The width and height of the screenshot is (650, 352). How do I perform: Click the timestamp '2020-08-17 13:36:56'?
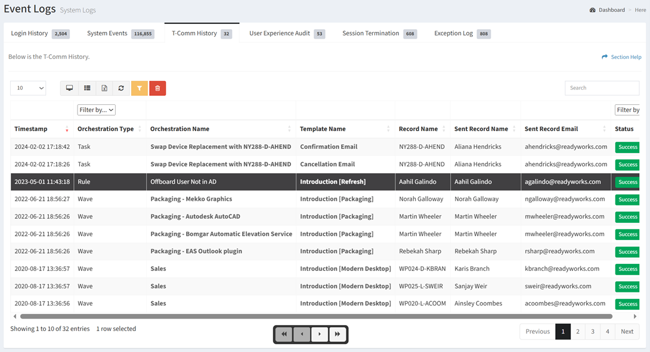42,304
